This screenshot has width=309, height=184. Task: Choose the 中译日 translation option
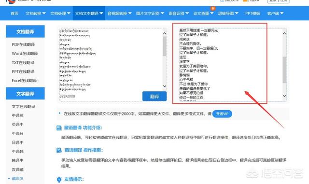pos(17,133)
